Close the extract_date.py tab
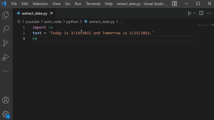214x120 pixels. (51, 13)
